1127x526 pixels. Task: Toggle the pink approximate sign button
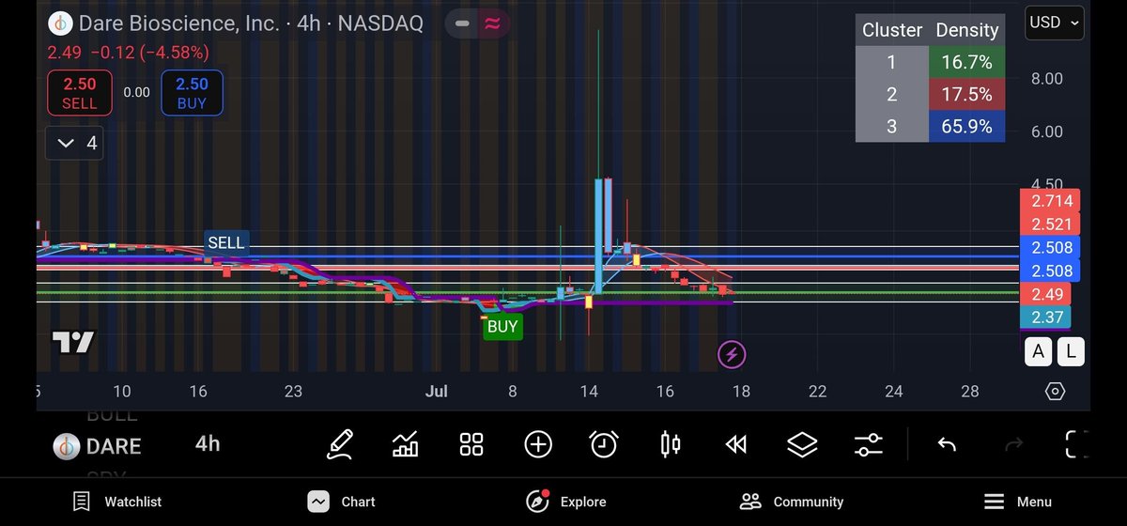click(x=492, y=23)
